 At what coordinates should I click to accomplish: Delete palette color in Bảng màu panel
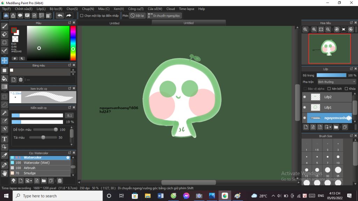tap(21, 80)
